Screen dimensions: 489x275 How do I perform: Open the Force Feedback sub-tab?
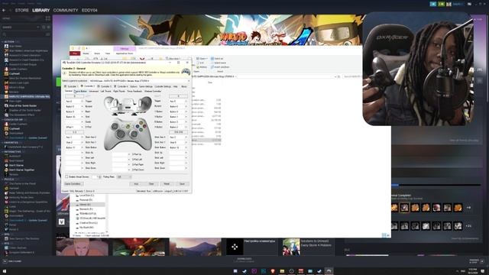(x=134, y=92)
